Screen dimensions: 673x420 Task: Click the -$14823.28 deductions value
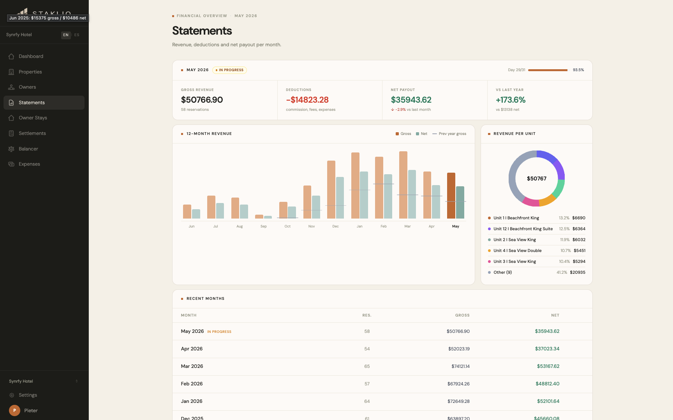[307, 100]
